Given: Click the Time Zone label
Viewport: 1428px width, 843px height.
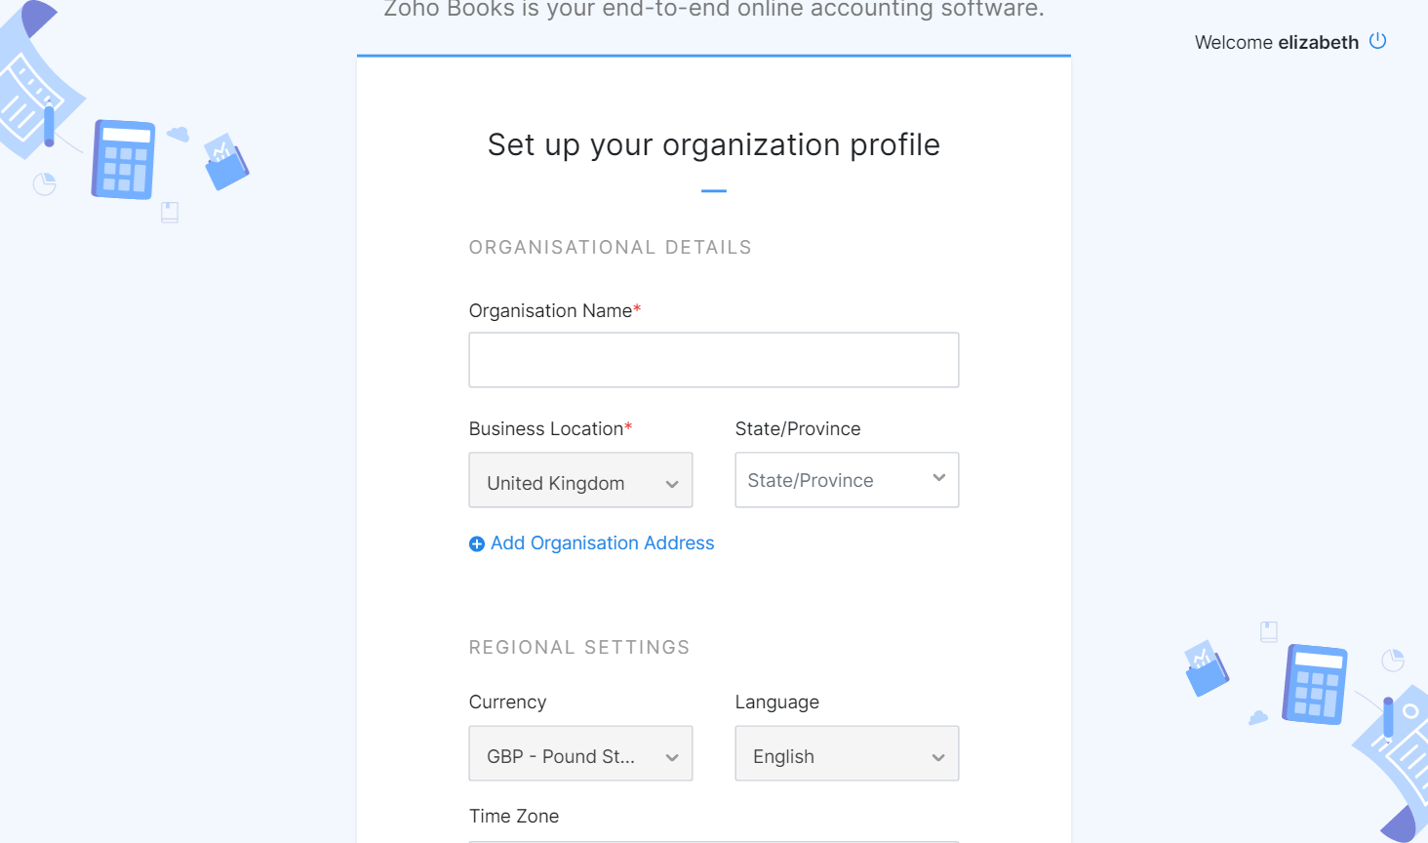Looking at the screenshot, I should tap(514, 816).
